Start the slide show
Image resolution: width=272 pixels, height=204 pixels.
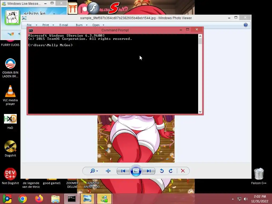(136, 171)
